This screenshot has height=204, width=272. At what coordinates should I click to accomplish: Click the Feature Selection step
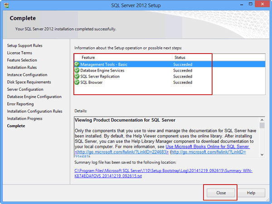[22, 60]
